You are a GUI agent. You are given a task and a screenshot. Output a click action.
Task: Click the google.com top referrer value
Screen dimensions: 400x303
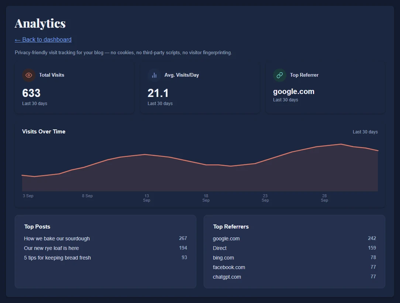294,91
